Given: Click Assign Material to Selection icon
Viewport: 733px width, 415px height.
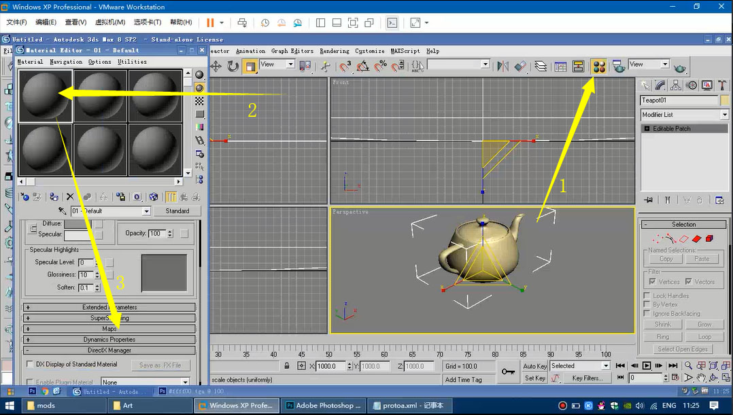Looking at the screenshot, I should pyautogui.click(x=54, y=197).
